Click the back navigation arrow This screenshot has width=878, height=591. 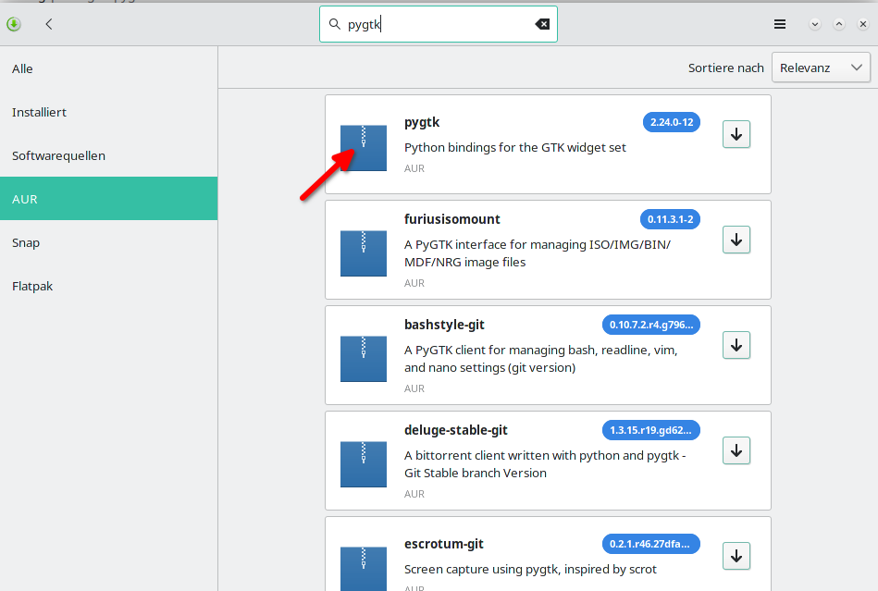click(x=48, y=24)
